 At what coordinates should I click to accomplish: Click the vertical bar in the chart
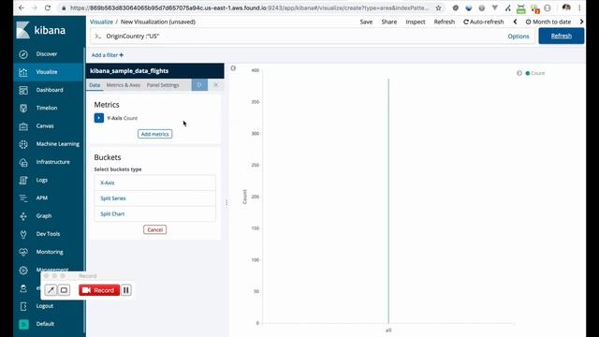tap(388, 201)
